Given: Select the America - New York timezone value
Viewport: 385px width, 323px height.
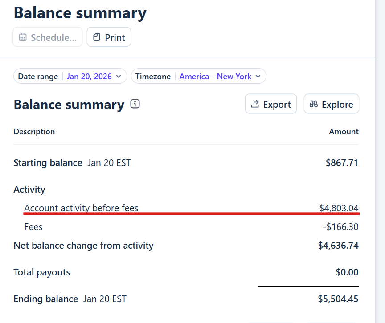Looking at the screenshot, I should click(215, 77).
